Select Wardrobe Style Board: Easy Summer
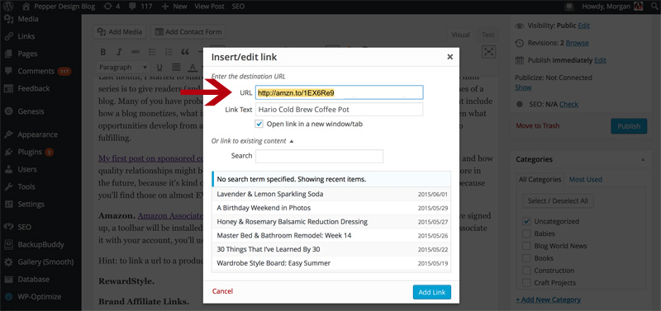This screenshot has width=661, height=311. (x=331, y=263)
